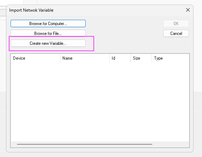Cancel the Import Netwok Variable dialog
202x157 pixels.
[x=176, y=34]
